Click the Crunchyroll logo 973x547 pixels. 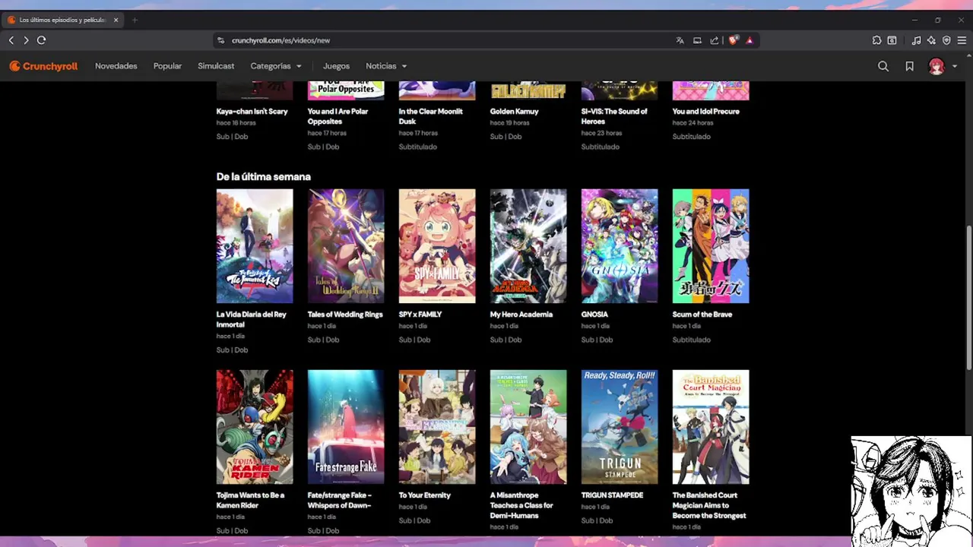[43, 66]
